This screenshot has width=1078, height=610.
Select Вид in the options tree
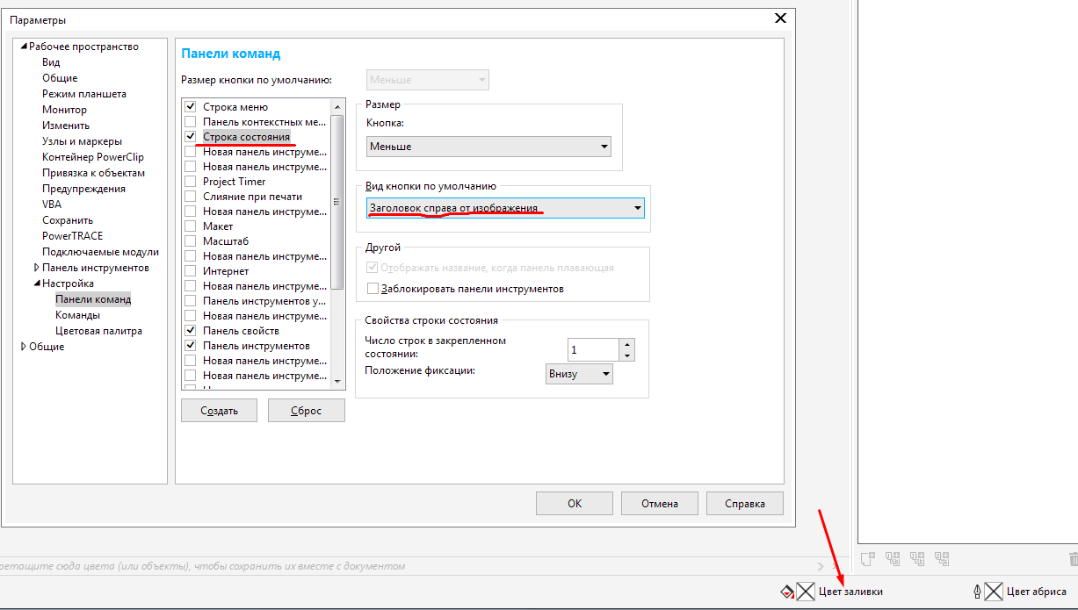(x=51, y=62)
